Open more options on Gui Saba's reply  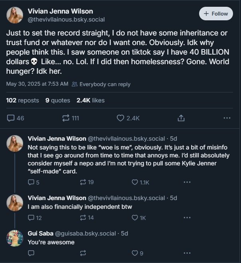tap(187, 253)
